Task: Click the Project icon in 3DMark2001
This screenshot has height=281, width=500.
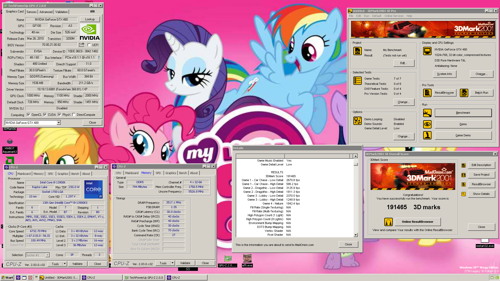Action: (358, 51)
